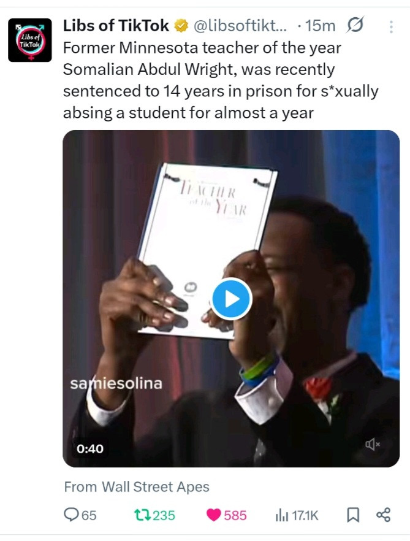This screenshot has width=410, height=541.
Task: Click the From Wall Street Apes source
Action: tap(137, 487)
